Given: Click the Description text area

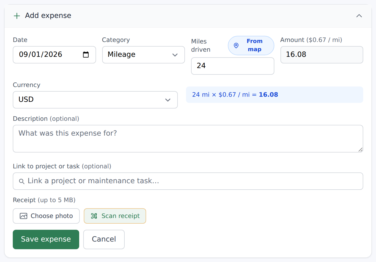Looking at the screenshot, I should pyautogui.click(x=188, y=139).
